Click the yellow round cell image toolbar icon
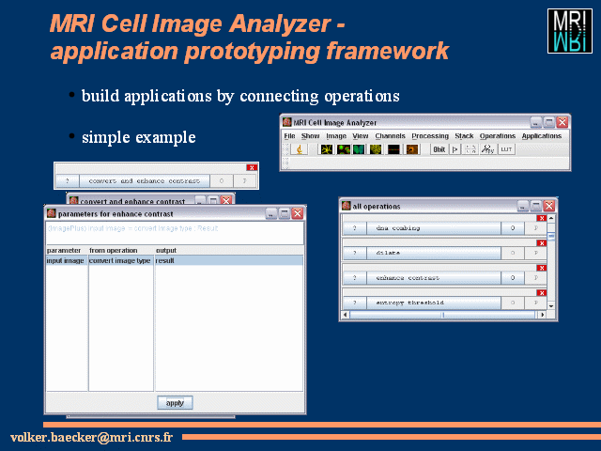Image resolution: width=601 pixels, height=451 pixels. click(376, 149)
